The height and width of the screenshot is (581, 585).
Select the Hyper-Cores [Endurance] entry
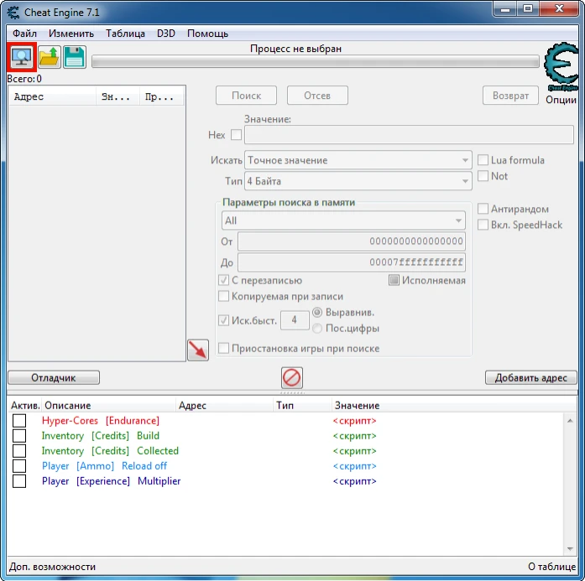[101, 420]
